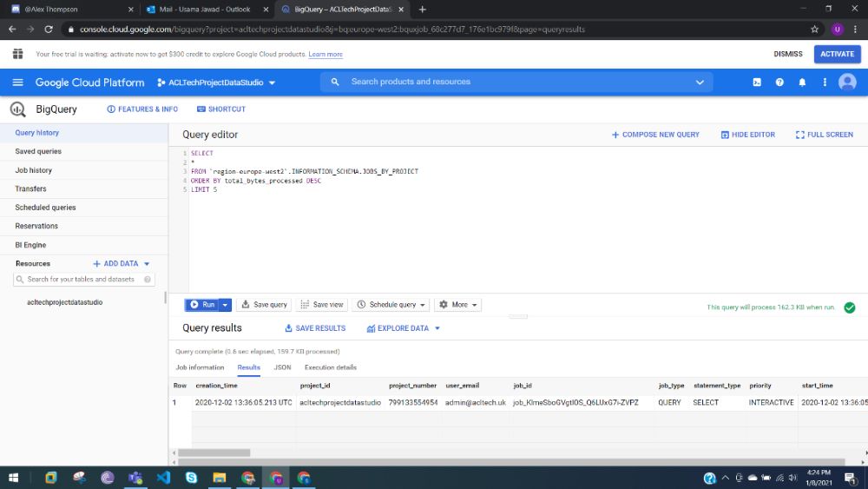Viewport: 868px width, 489px height.
Task: Switch to the JSON tab
Action: (282, 367)
